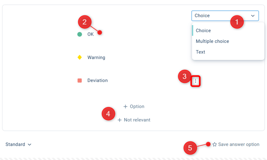Choose the Text answer type
267x160 pixels.
(201, 52)
